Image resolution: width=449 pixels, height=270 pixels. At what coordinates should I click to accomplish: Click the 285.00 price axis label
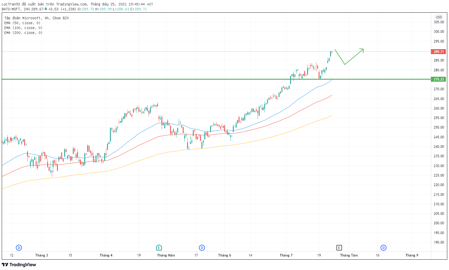[439, 60]
